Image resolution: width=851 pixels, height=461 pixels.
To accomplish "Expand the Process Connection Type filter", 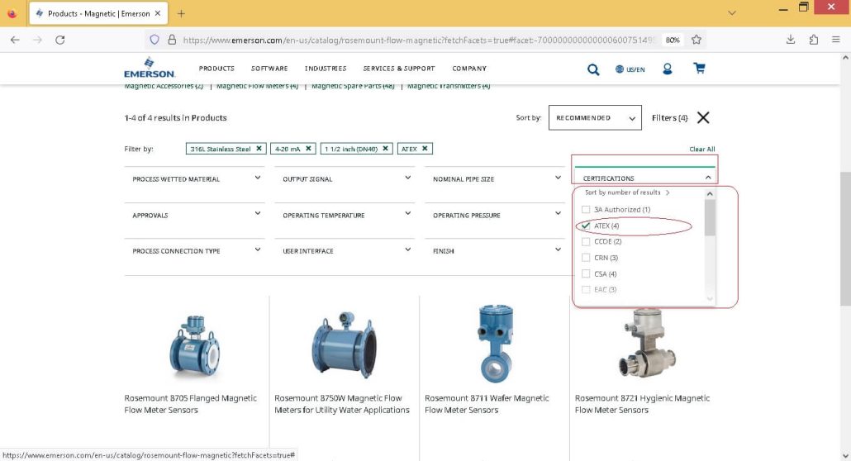I will (194, 251).
